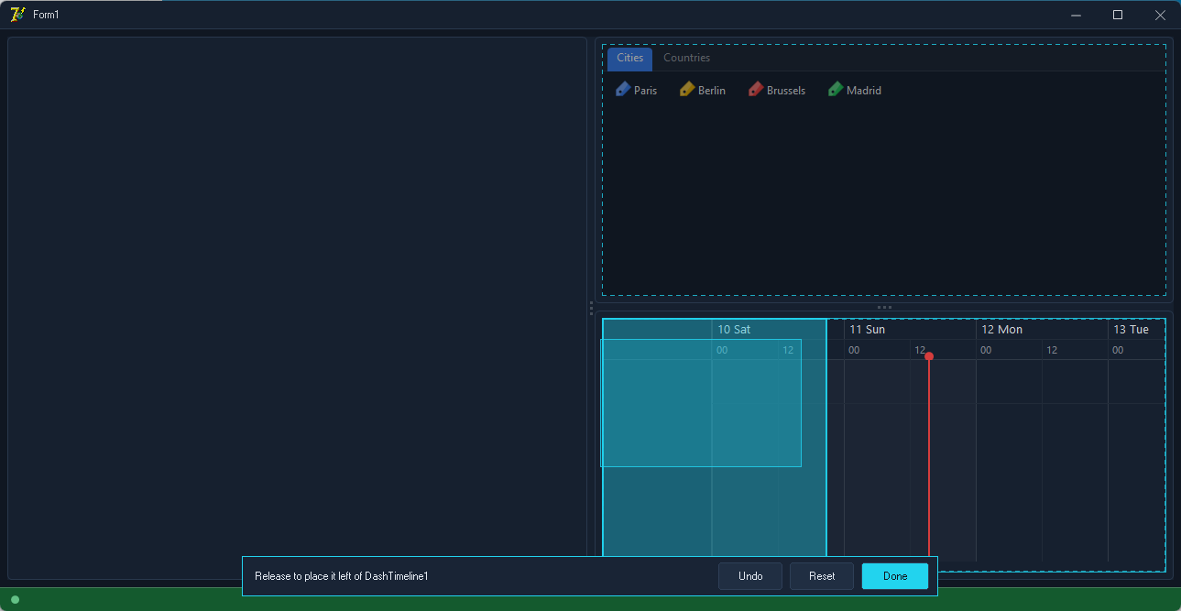Select the red current-time marker dot
The height and width of the screenshot is (611, 1181).
[929, 356]
